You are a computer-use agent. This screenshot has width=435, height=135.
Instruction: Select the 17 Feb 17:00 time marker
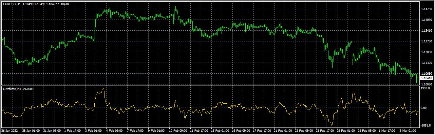click(262, 131)
